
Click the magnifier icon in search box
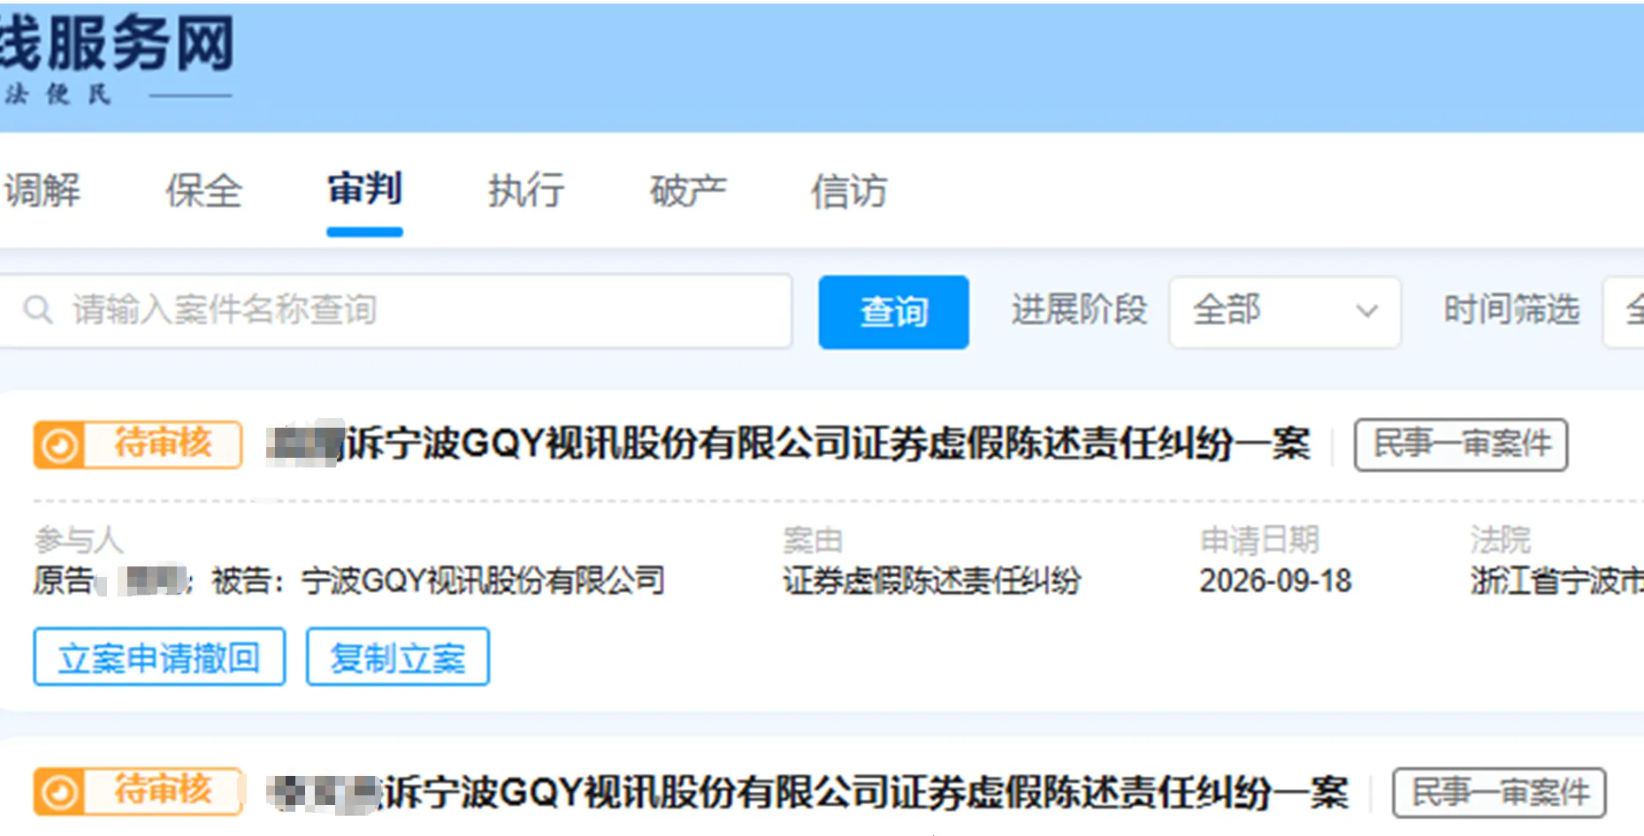click(38, 310)
